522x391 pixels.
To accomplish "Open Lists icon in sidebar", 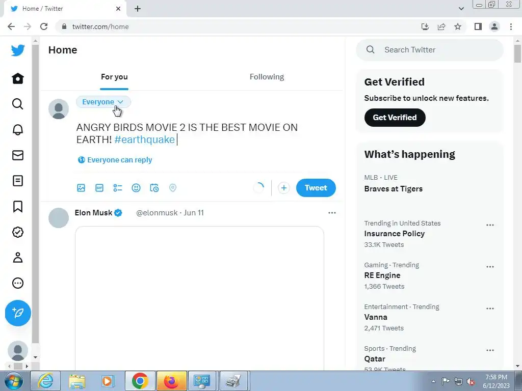I will point(18,181).
